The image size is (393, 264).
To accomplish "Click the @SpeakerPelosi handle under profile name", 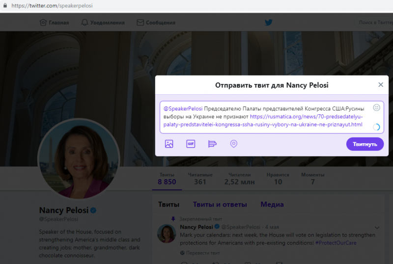I will click(58, 219).
